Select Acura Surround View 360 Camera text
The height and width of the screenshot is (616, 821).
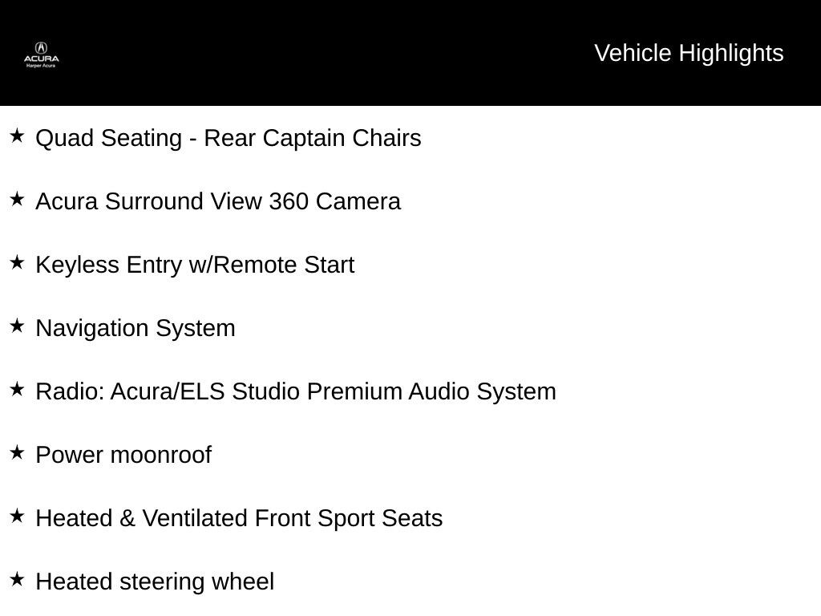[x=218, y=201]
